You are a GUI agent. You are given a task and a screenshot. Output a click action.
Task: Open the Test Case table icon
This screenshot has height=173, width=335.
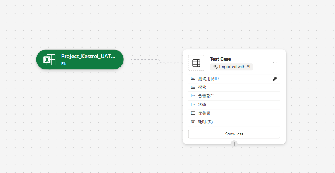[196, 63]
